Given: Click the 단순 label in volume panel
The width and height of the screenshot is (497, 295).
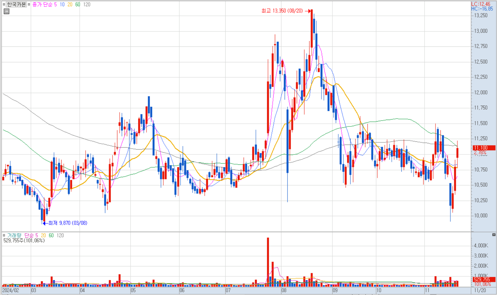Looking at the screenshot, I should 29,236.
